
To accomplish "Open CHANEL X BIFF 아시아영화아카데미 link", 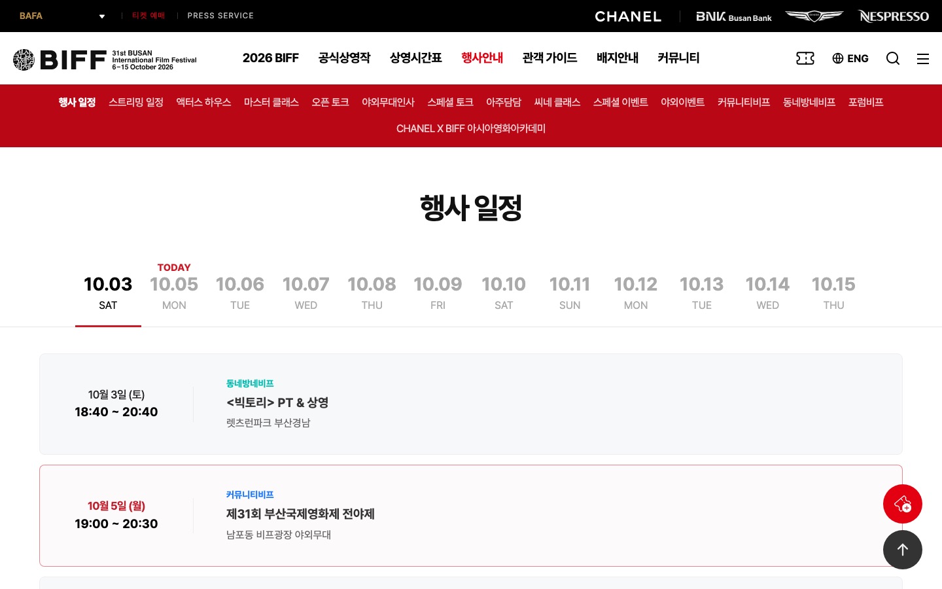I will click(471, 128).
